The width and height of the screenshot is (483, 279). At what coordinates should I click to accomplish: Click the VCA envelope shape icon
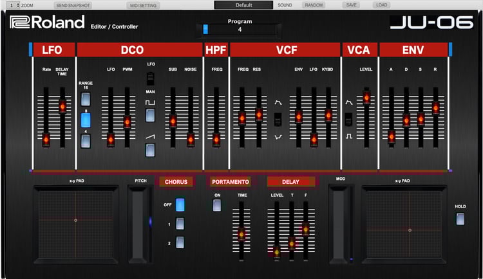[348, 102]
